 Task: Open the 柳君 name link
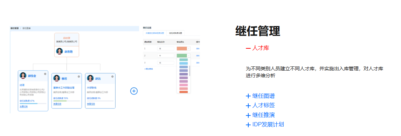[x=64, y=79]
